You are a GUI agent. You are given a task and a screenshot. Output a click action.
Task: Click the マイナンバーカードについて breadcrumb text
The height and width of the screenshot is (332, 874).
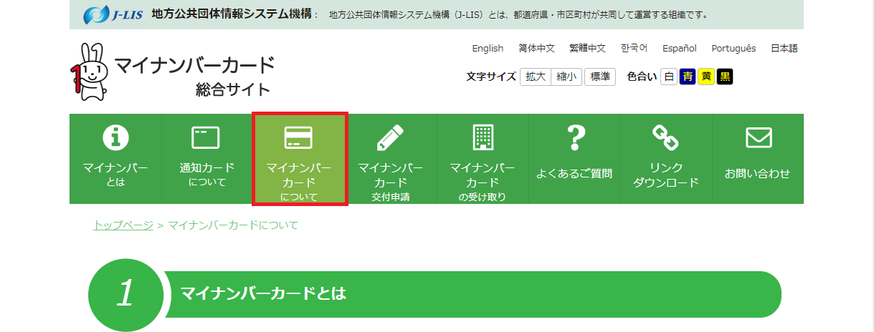(x=233, y=225)
